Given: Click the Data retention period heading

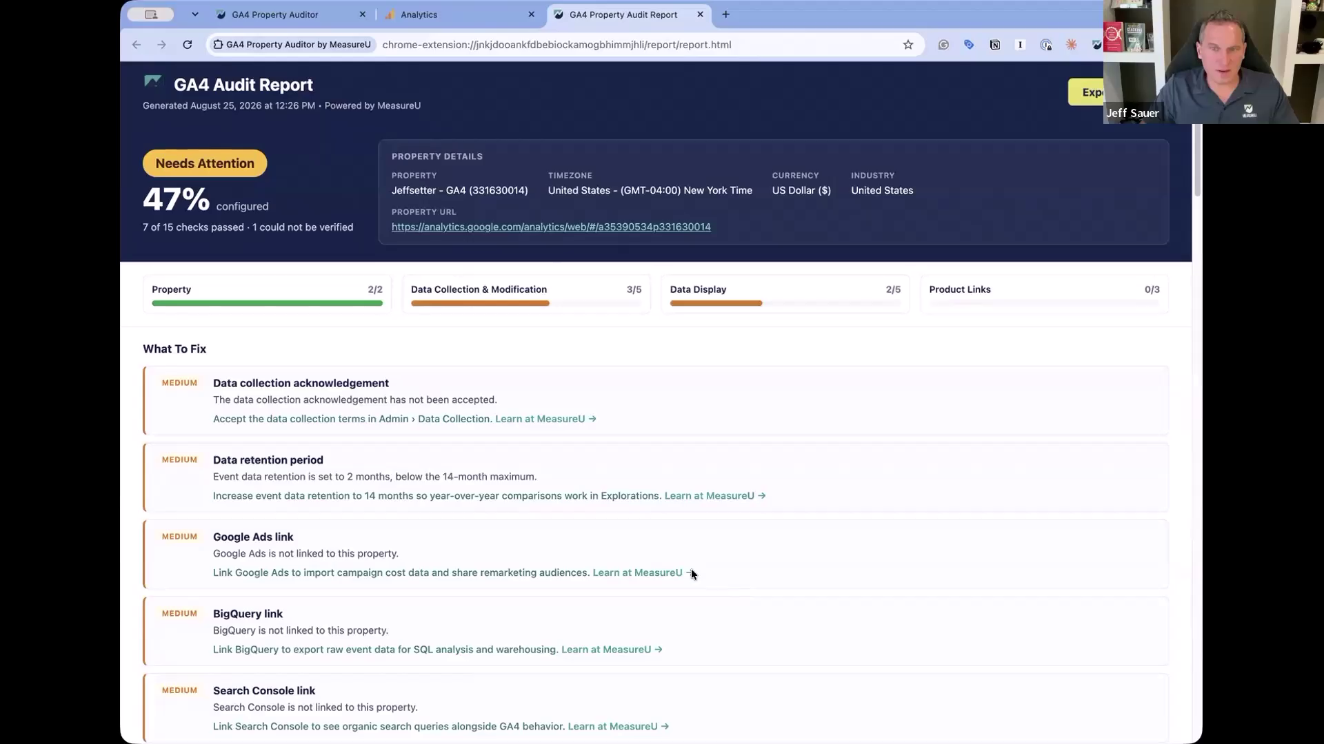Looking at the screenshot, I should (268, 460).
